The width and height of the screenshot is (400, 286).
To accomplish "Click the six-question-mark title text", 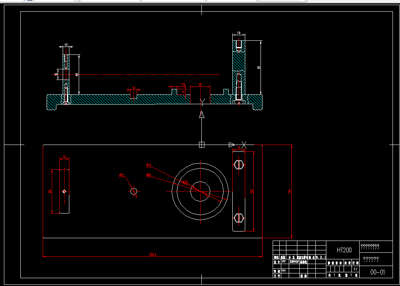I will click(x=371, y=259).
